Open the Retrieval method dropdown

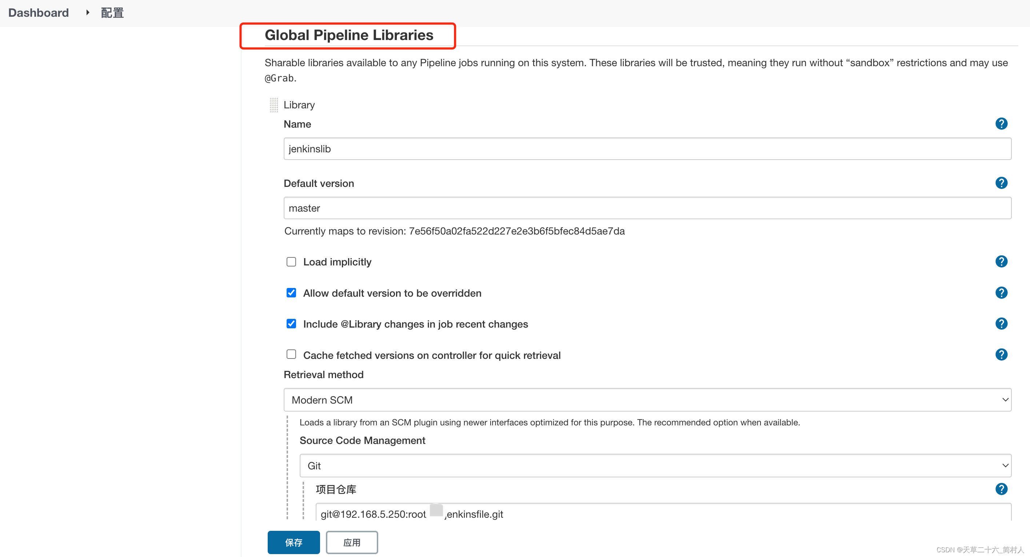tap(647, 400)
